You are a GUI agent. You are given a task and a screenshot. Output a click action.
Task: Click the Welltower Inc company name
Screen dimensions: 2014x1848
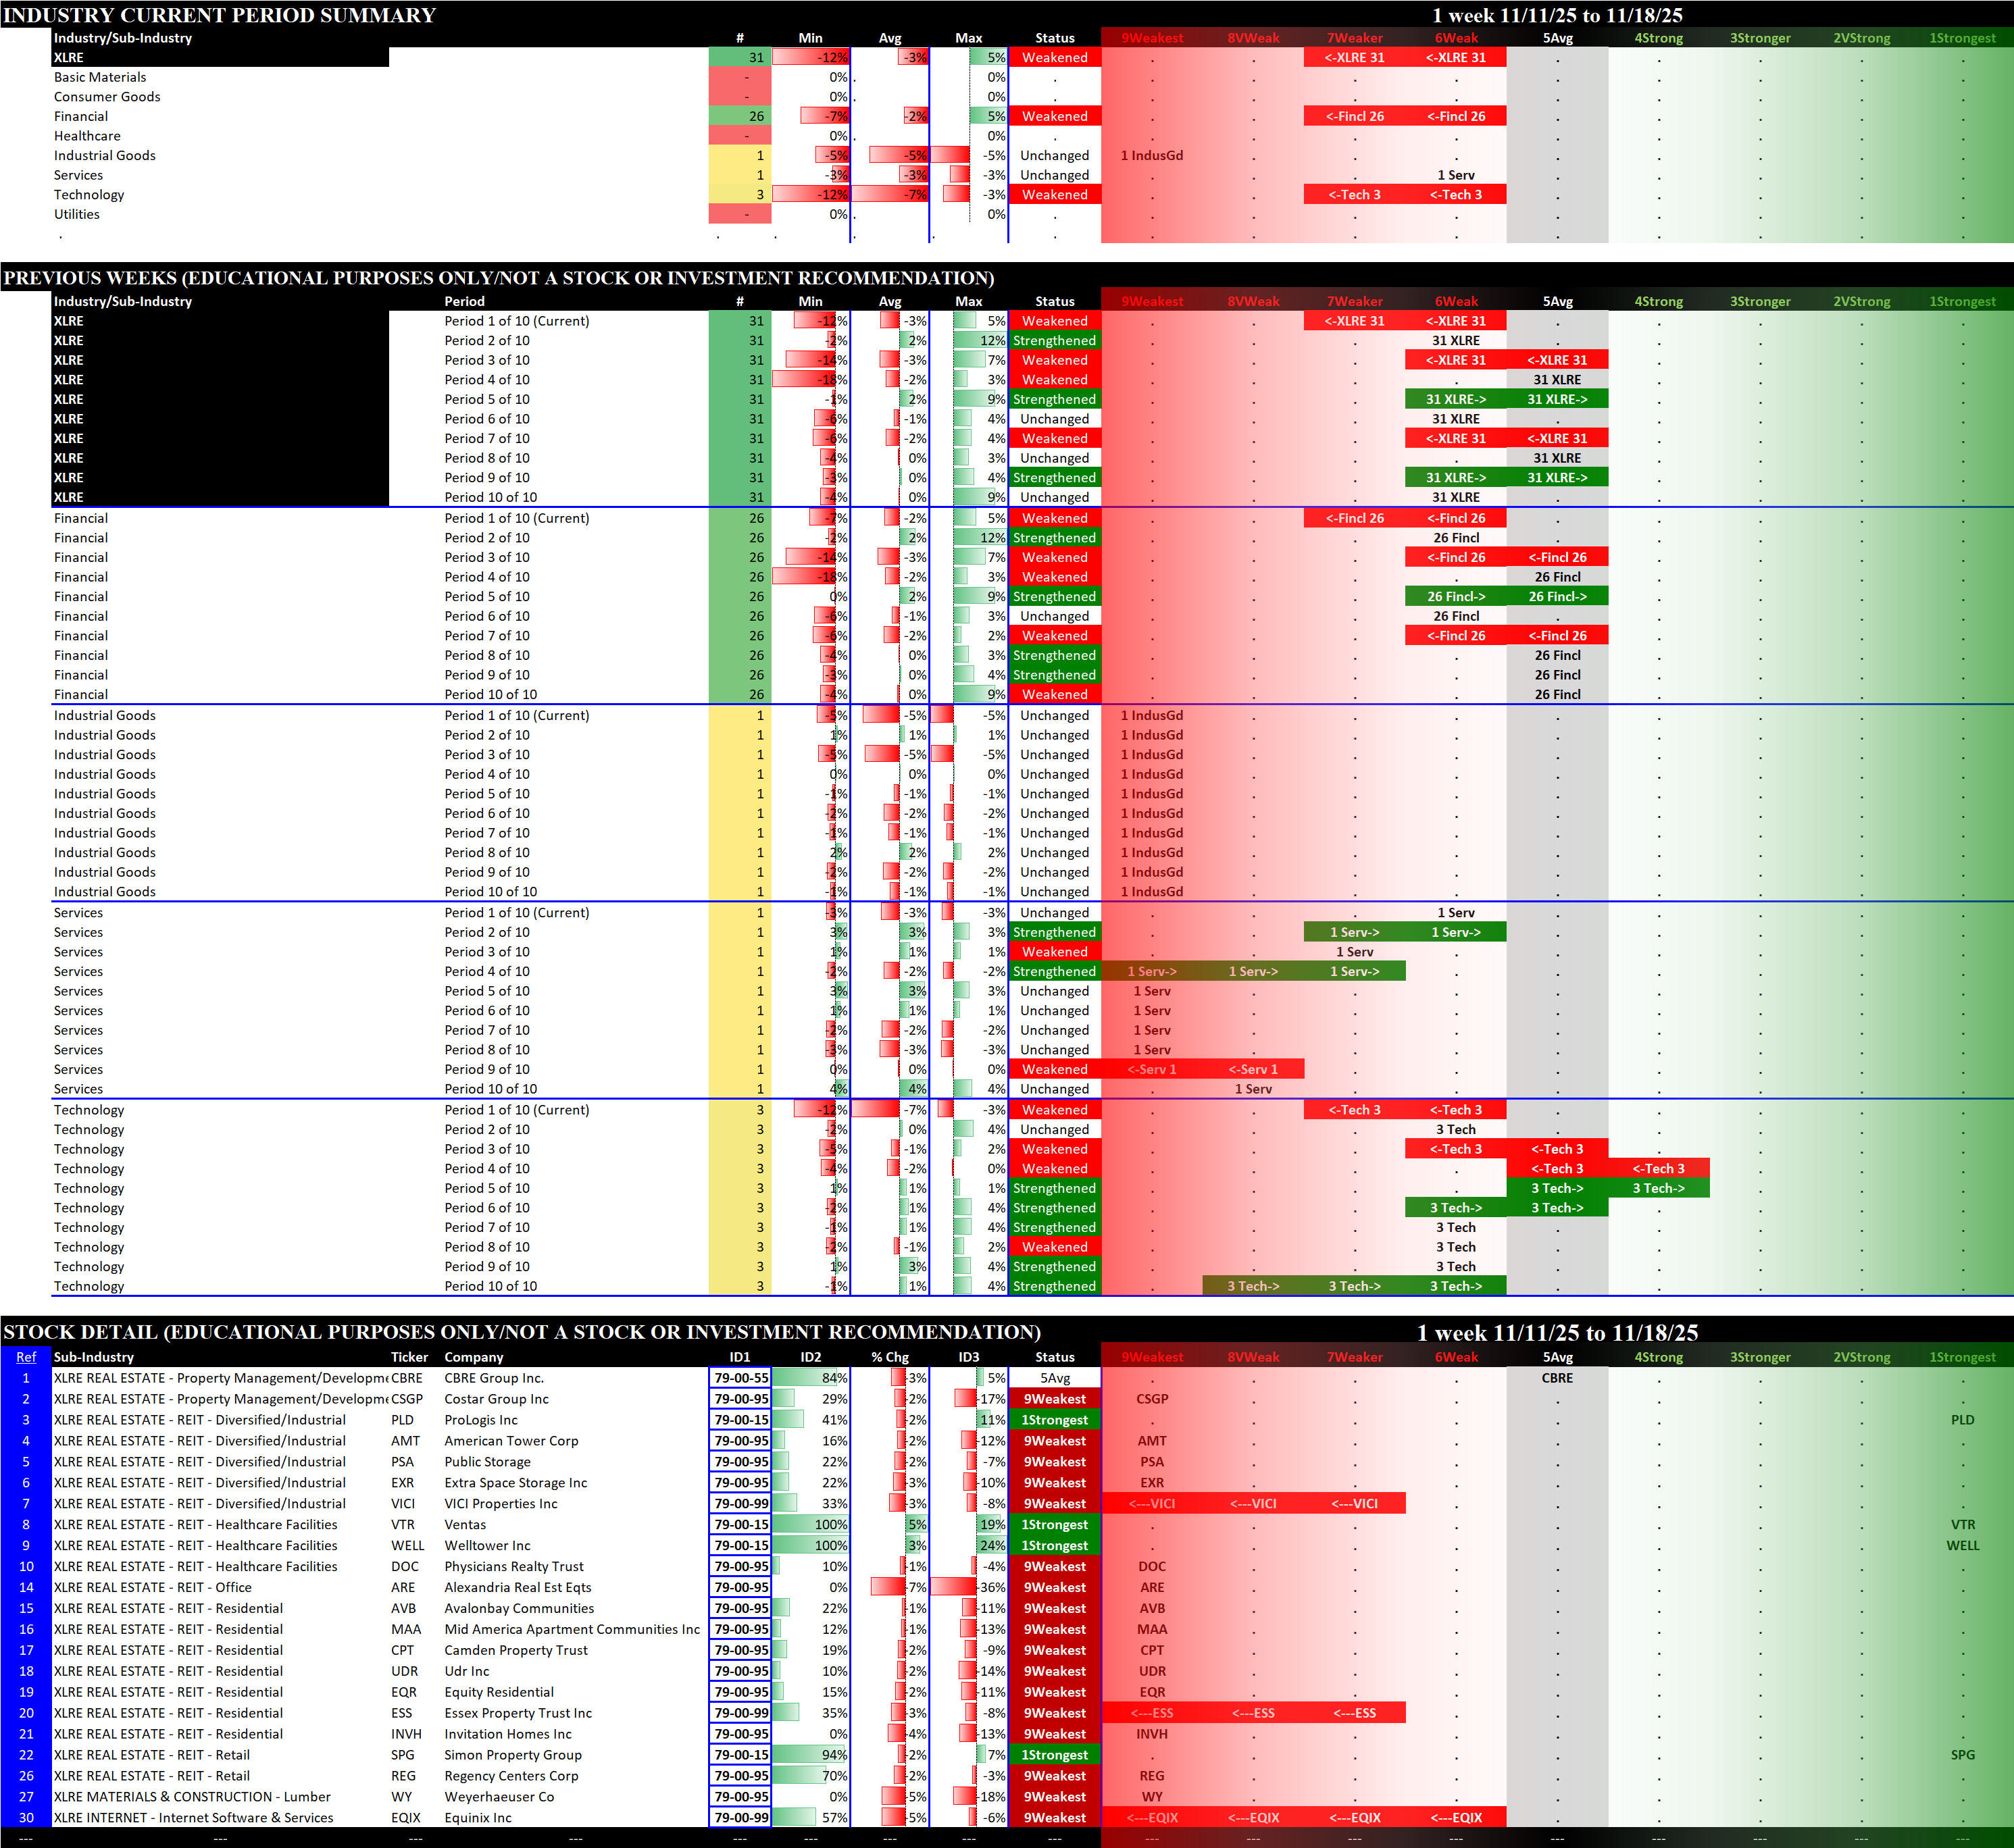click(487, 1546)
